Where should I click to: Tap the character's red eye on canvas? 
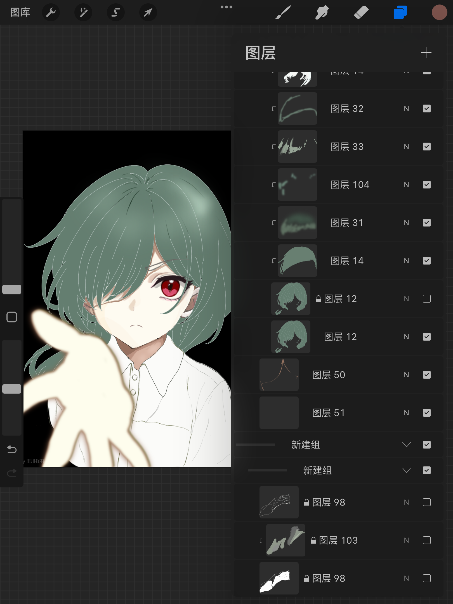coord(170,287)
